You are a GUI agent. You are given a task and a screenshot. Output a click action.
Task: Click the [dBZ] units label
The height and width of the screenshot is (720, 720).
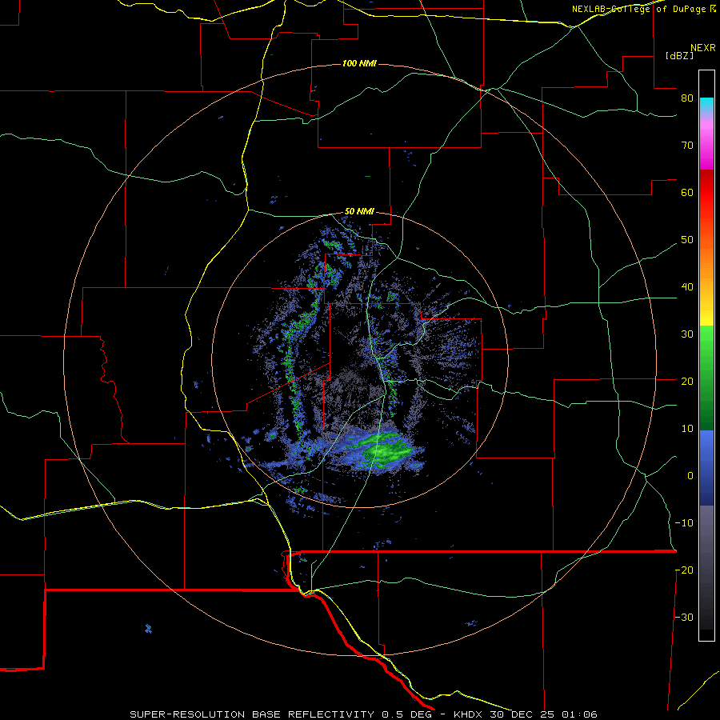[679, 56]
